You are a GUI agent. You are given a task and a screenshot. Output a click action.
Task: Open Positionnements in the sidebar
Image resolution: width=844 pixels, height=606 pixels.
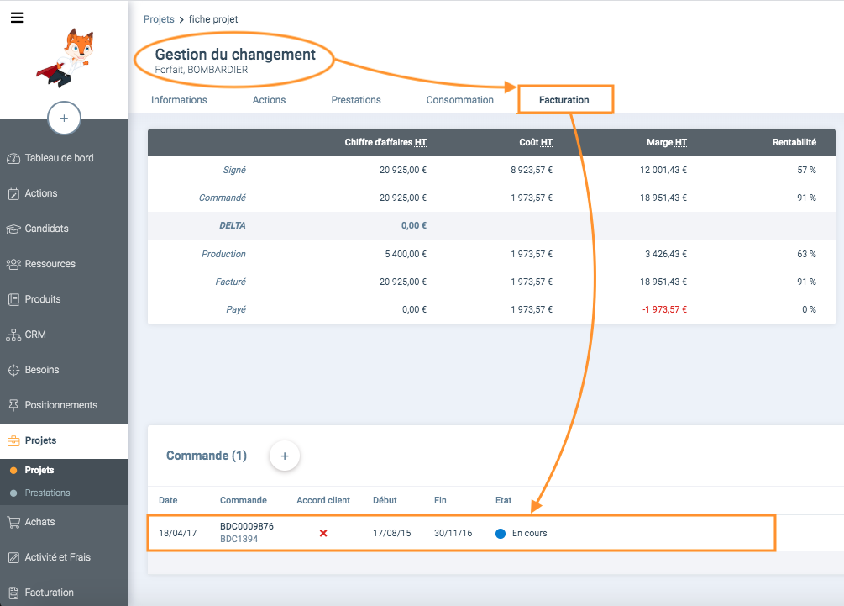[x=60, y=405]
